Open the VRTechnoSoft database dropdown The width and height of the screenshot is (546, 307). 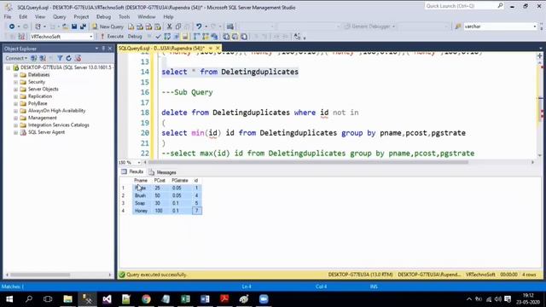(91, 37)
